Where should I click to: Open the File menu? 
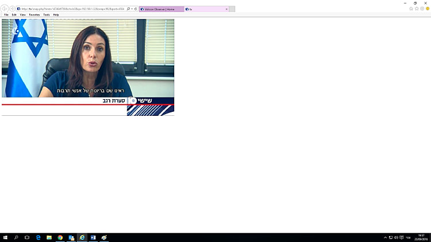click(6, 15)
